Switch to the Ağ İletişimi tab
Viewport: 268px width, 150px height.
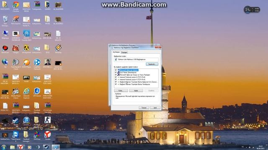[x=116, y=52]
